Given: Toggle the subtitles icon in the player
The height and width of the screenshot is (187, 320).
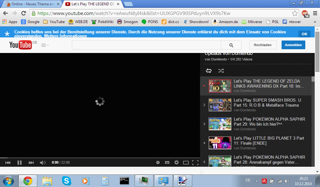Looking at the screenshot, I should (x=167, y=162).
